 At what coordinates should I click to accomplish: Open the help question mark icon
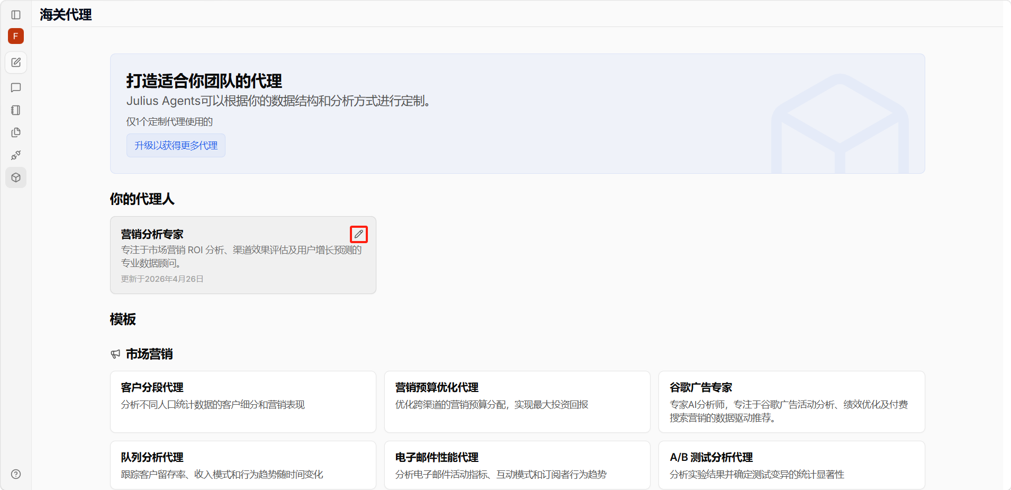16,474
